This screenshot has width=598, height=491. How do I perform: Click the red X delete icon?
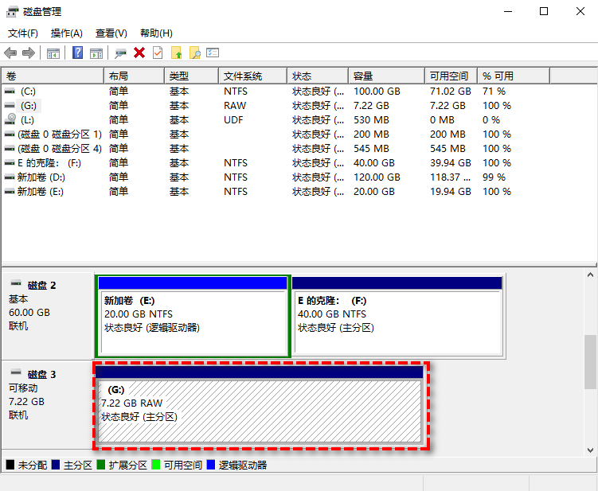coord(139,53)
